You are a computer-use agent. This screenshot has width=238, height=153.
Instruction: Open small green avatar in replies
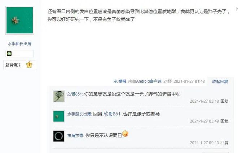(58, 116)
